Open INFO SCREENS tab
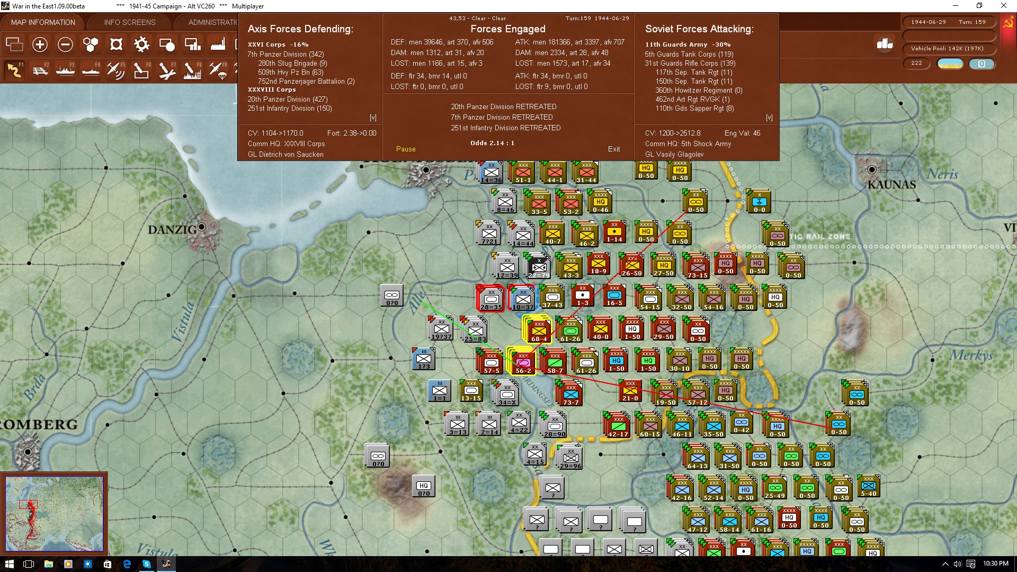 (x=130, y=22)
